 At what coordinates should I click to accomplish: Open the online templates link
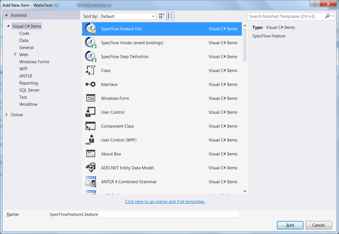[x=165, y=202]
